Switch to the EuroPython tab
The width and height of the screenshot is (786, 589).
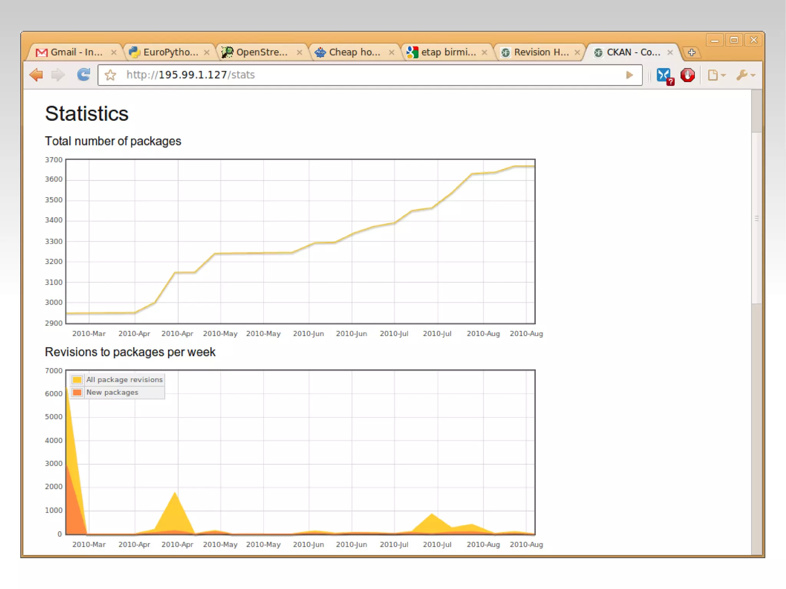tap(170, 52)
